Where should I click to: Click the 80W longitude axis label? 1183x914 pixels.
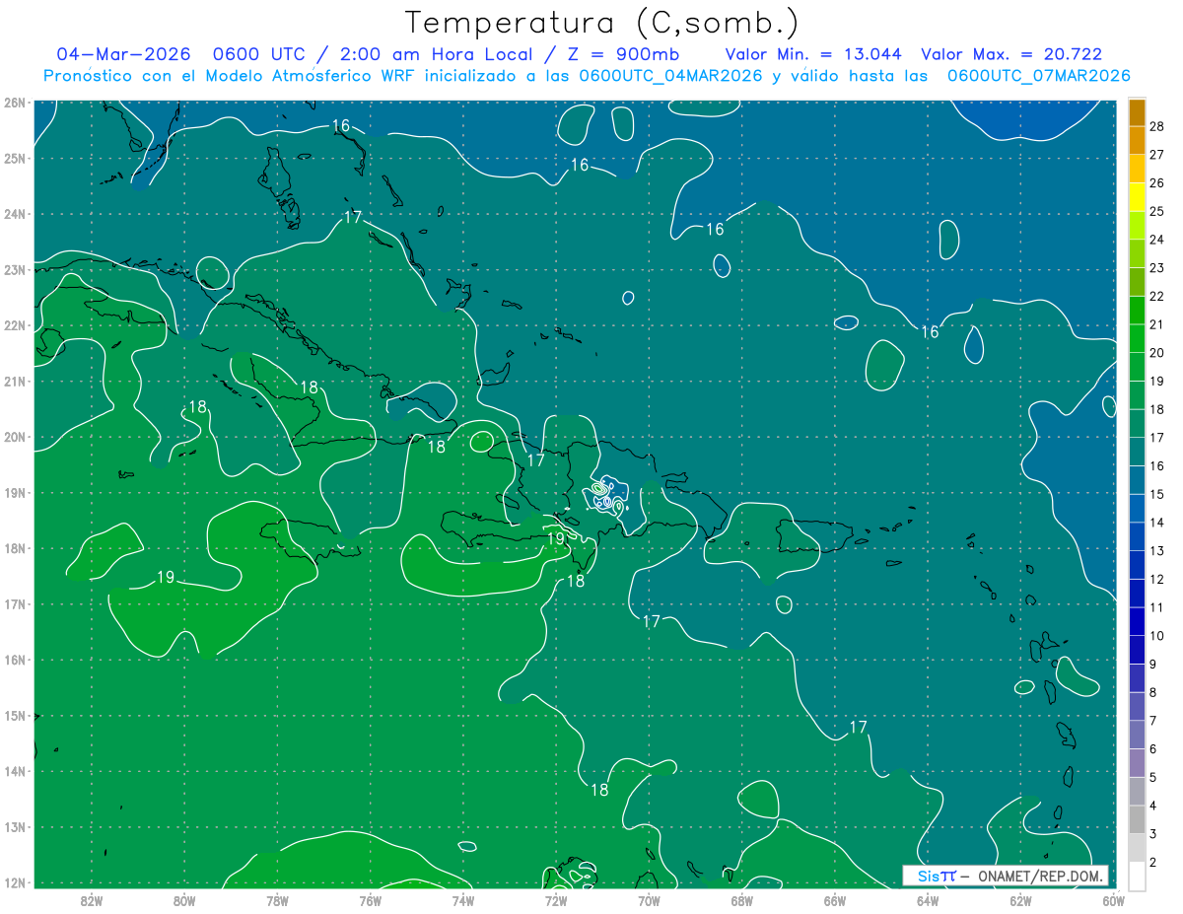click(x=184, y=899)
